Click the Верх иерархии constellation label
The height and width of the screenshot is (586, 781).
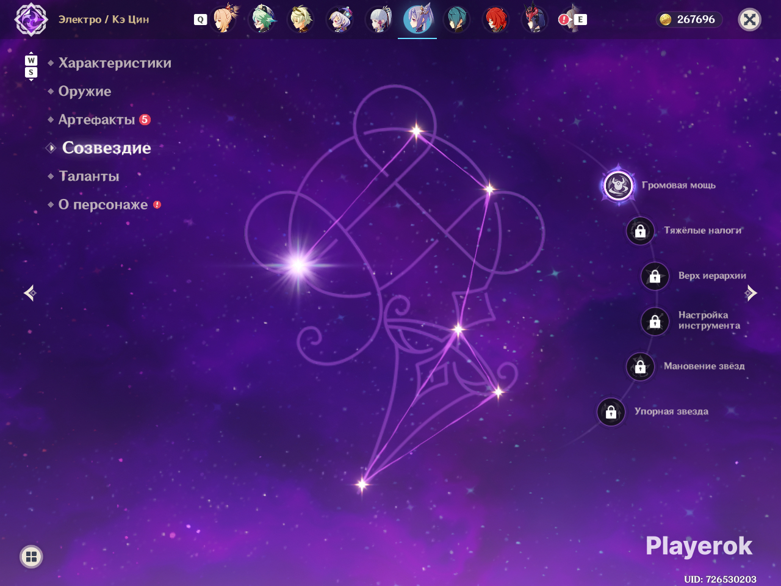[x=712, y=275]
